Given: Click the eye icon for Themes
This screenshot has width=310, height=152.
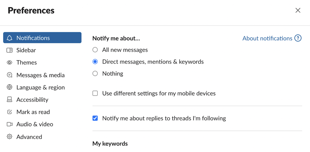Looking at the screenshot, I should pos(10,62).
